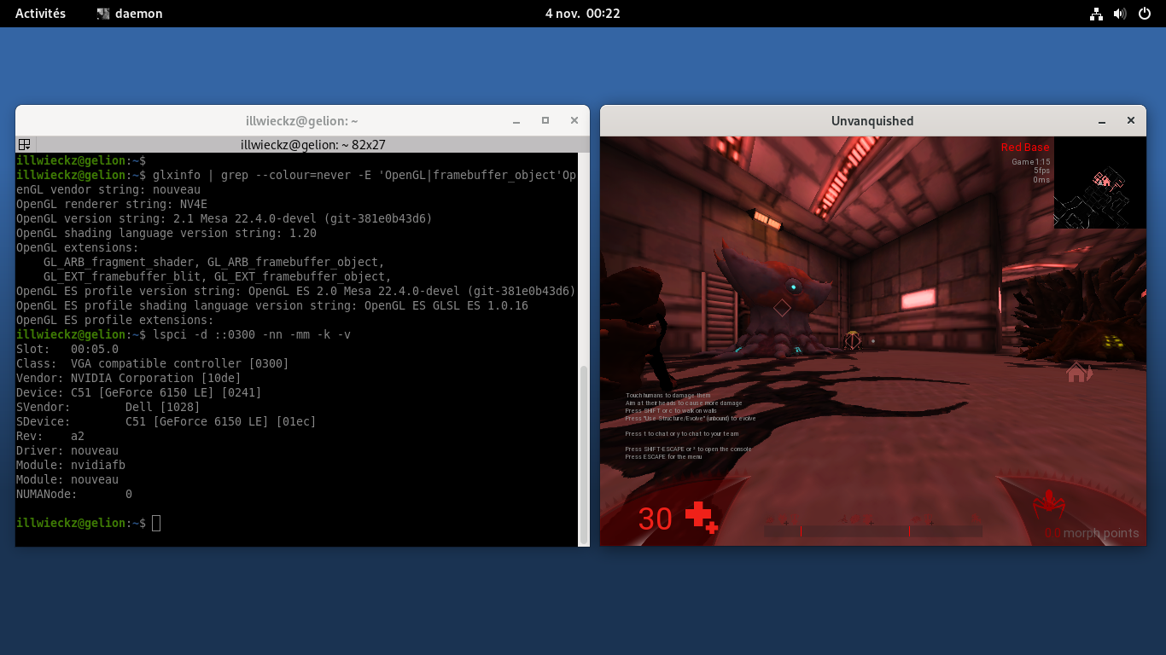Click the 'GL_EXT_framebuffer_blit' extensions line
The height and width of the screenshot is (655, 1166).
tap(218, 276)
